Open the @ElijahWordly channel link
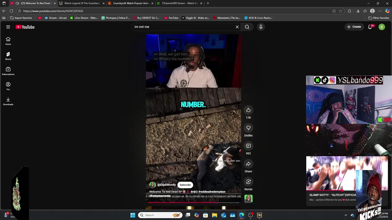The height and width of the screenshot is (220, 392). (166, 185)
